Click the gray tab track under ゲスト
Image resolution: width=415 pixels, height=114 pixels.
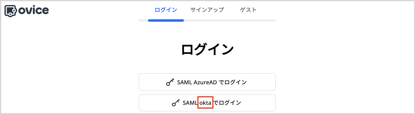pyautogui.click(x=248, y=20)
